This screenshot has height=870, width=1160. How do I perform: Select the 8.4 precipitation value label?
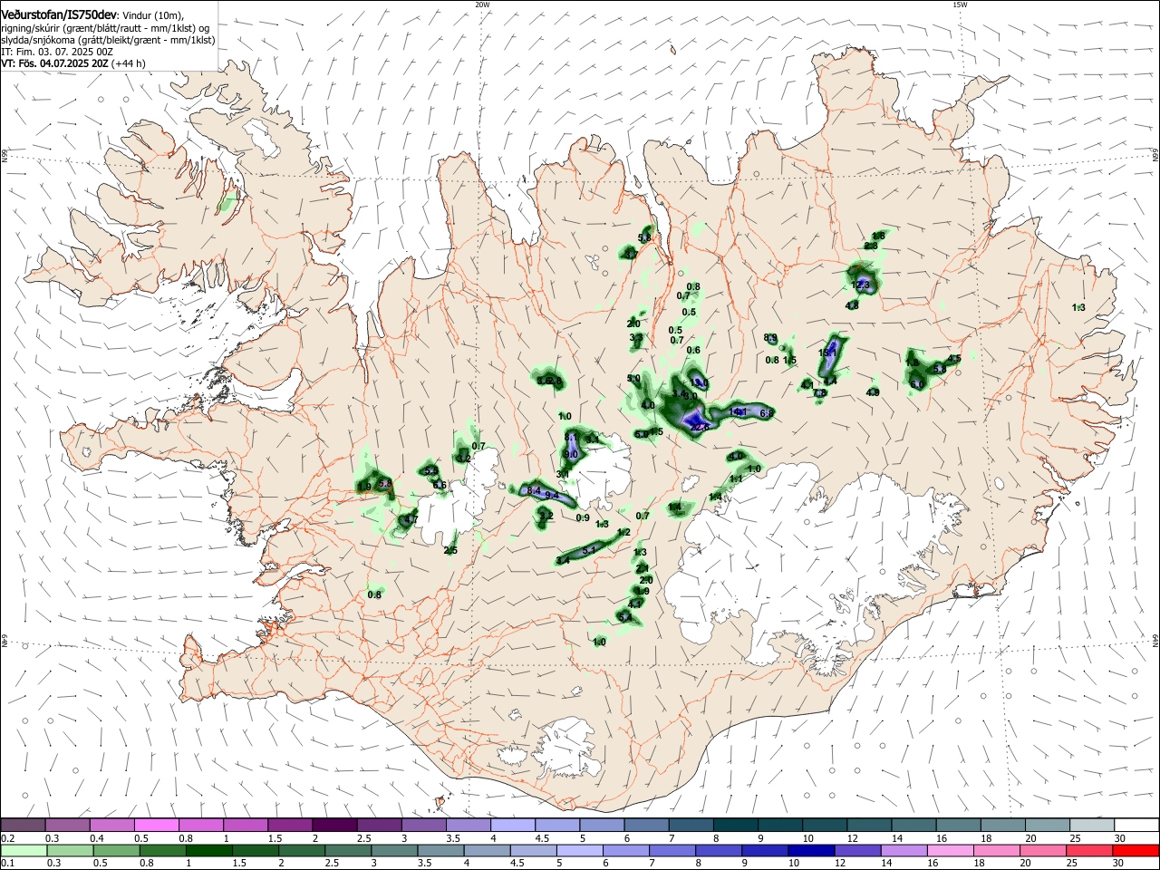tap(534, 490)
